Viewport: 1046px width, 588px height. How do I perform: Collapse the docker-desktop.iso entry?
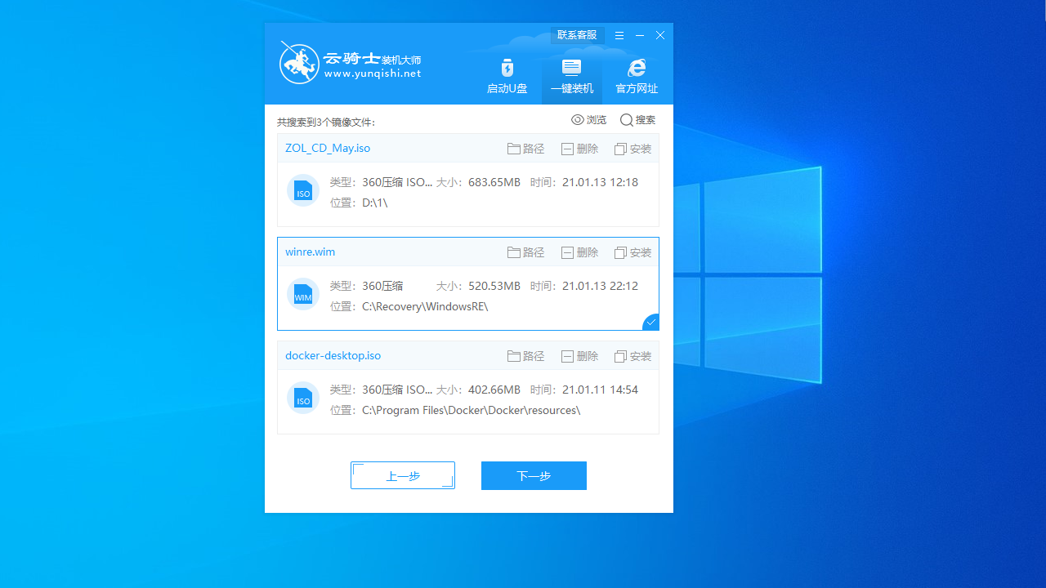coord(333,355)
